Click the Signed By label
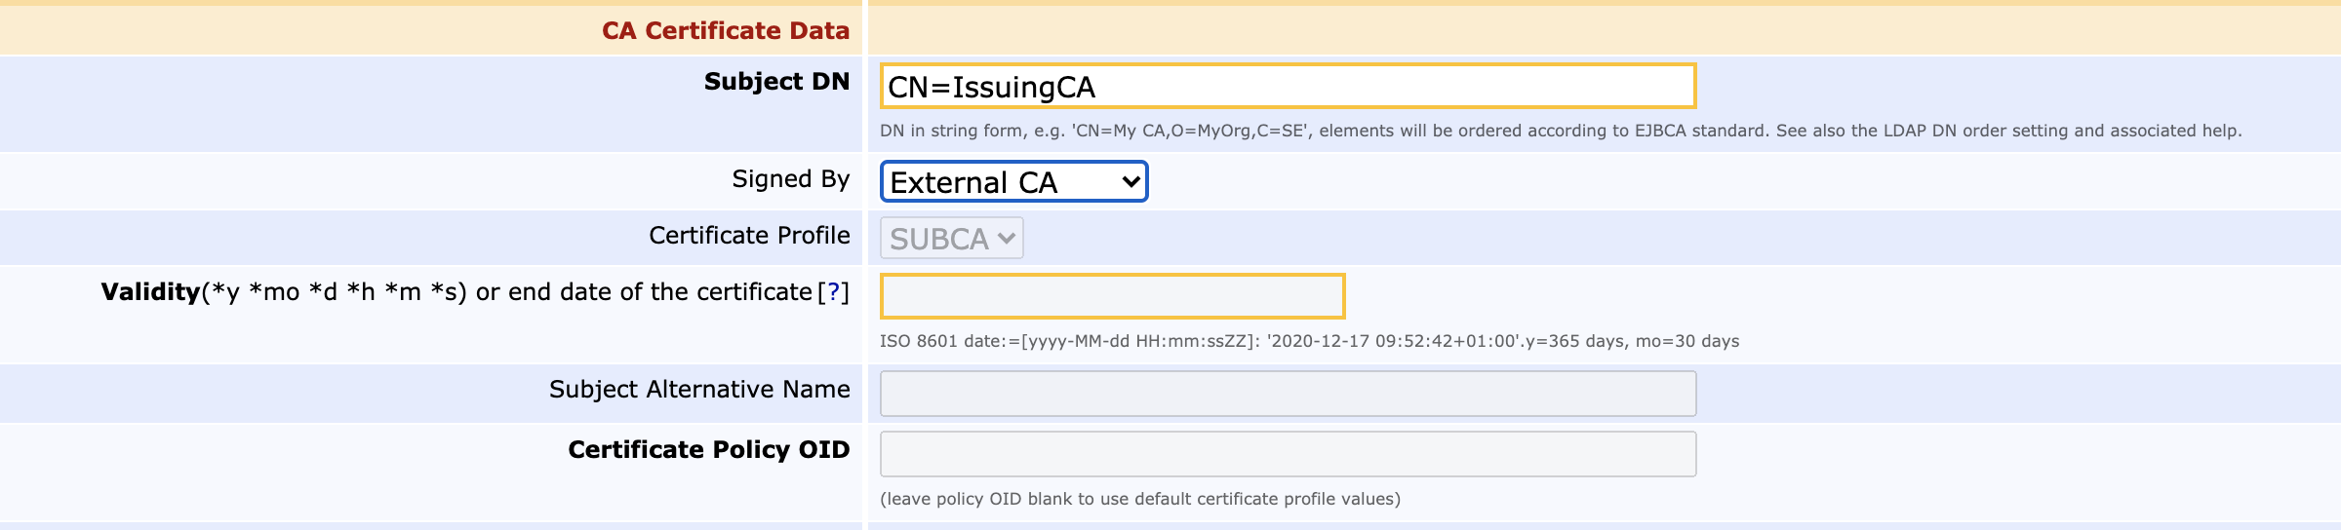Viewport: 2341px width, 530px height. 790,178
